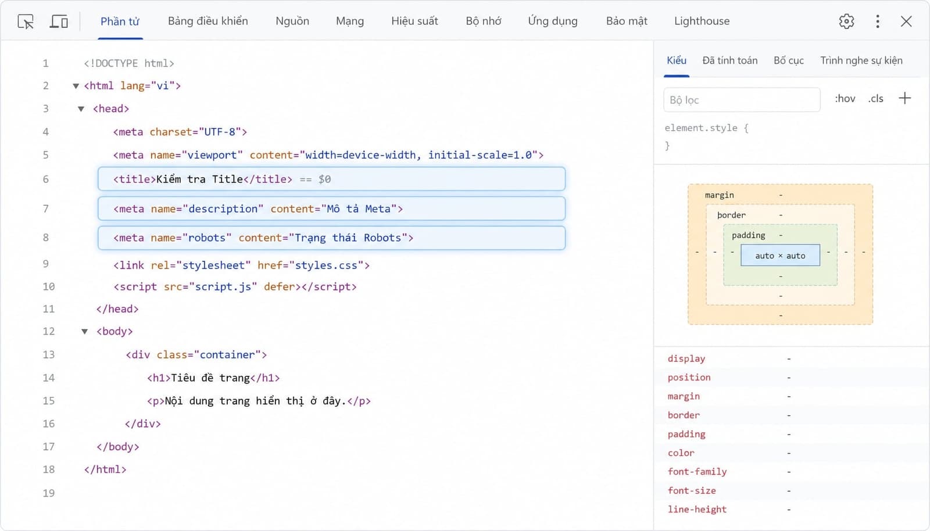Open the Lighthouse tab

point(702,21)
